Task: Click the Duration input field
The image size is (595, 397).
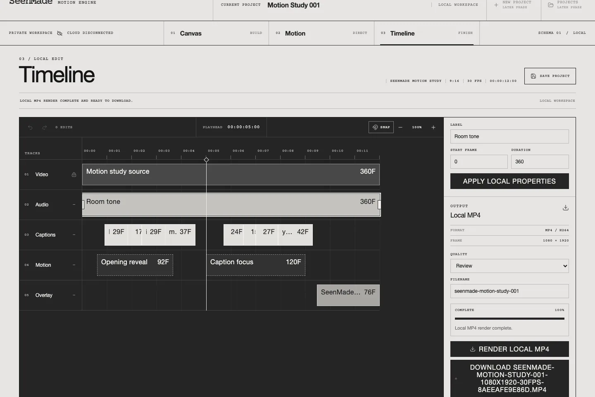Action: coord(540,162)
